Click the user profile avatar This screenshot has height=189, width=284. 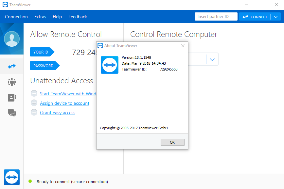click(x=12, y=39)
